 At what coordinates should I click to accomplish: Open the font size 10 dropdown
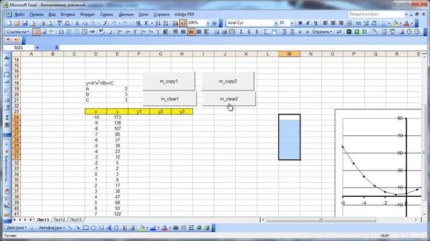tap(292, 23)
